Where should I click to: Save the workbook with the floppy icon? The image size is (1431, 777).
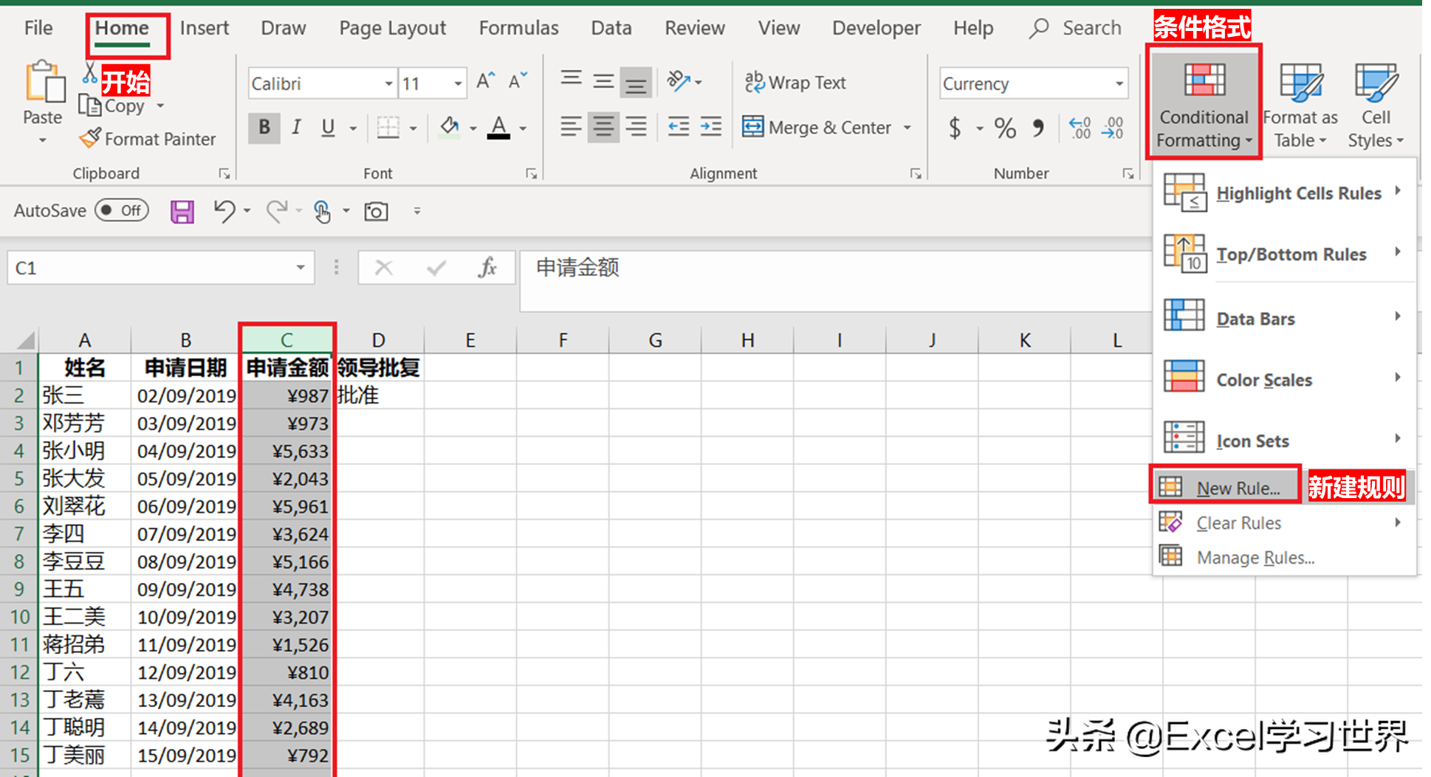tap(182, 212)
